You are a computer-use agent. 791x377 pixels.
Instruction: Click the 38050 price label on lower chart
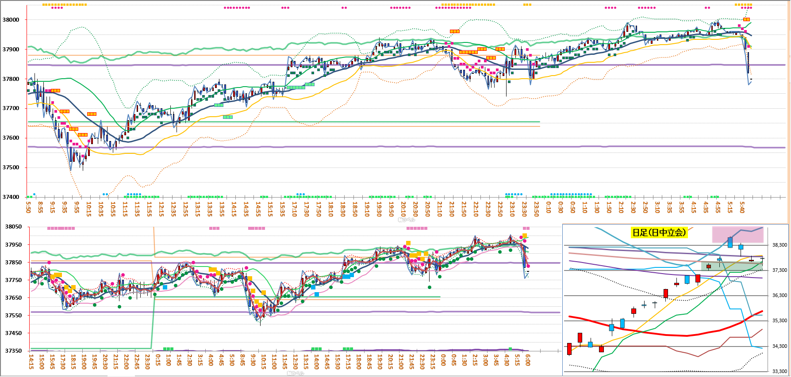point(13,227)
